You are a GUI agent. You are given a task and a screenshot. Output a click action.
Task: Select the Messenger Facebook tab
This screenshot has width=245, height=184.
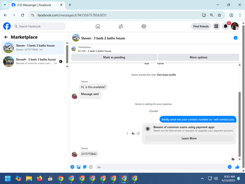(37, 5)
